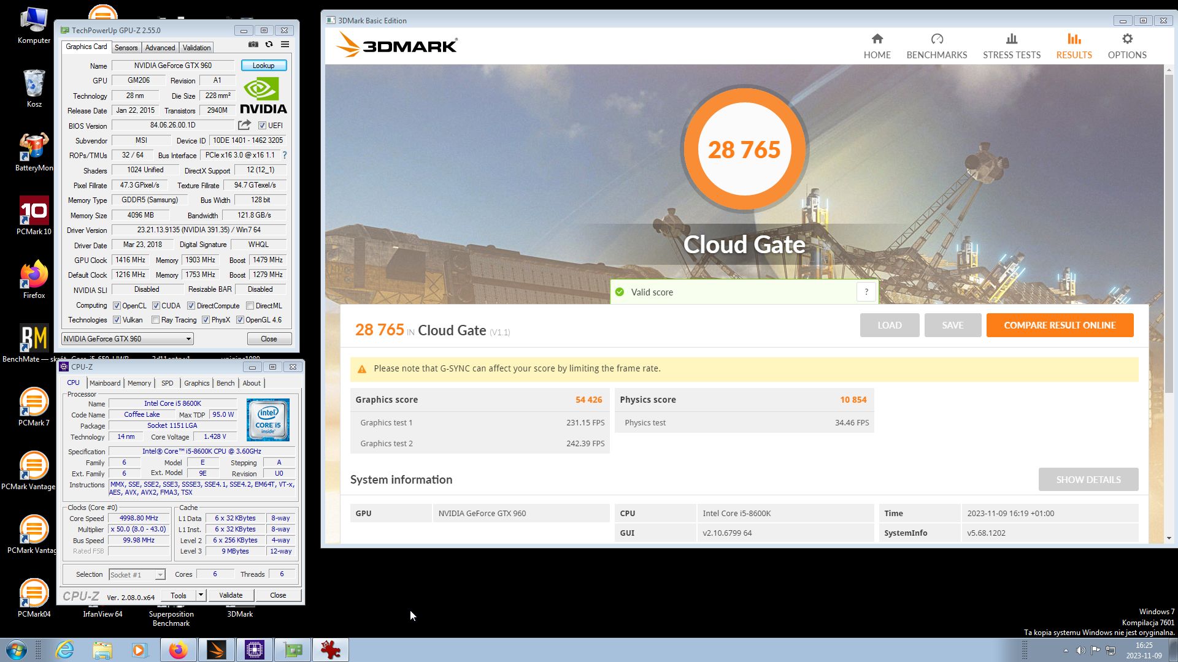
Task: Open the CPU-Z Graphics tab
Action: click(196, 383)
